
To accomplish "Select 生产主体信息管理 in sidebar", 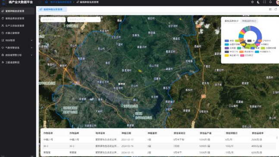I will [x=17, y=26].
